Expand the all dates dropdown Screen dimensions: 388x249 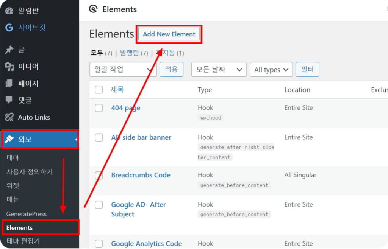click(219, 70)
